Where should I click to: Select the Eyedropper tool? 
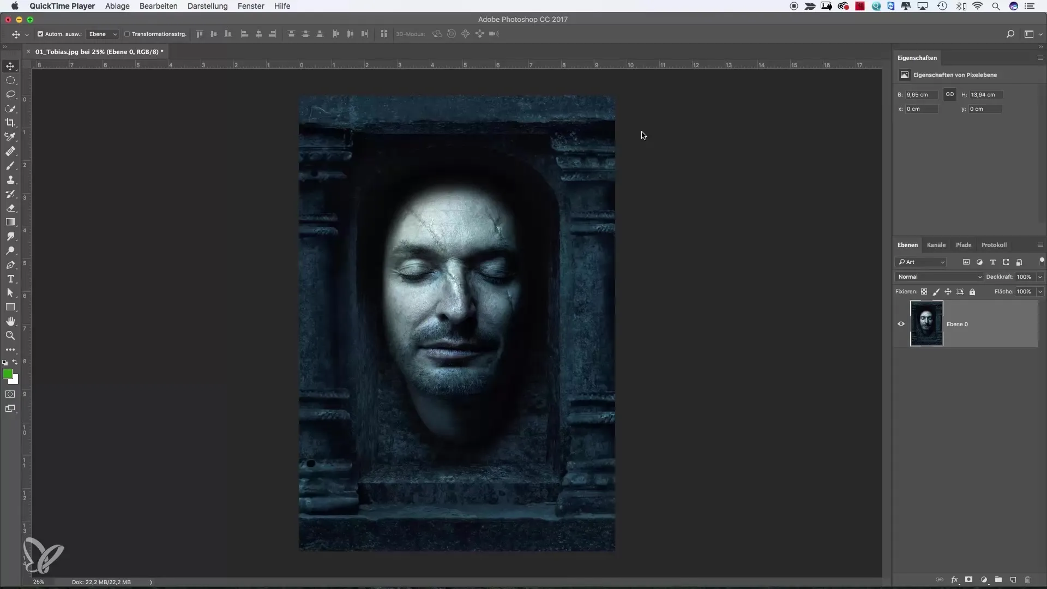pyautogui.click(x=10, y=137)
